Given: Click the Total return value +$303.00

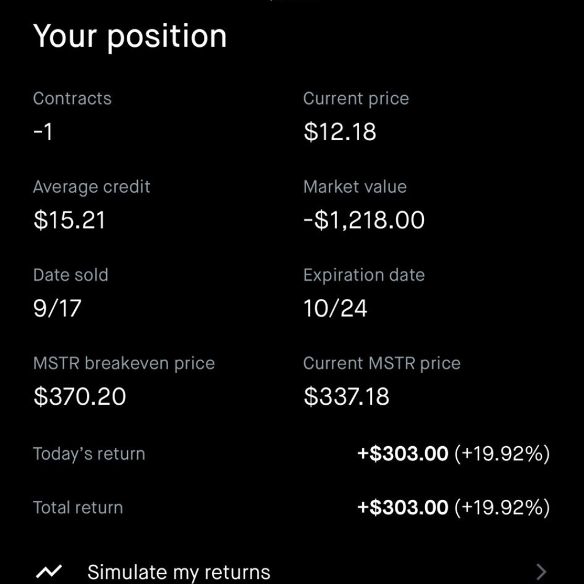Looking at the screenshot, I should click(x=402, y=507).
